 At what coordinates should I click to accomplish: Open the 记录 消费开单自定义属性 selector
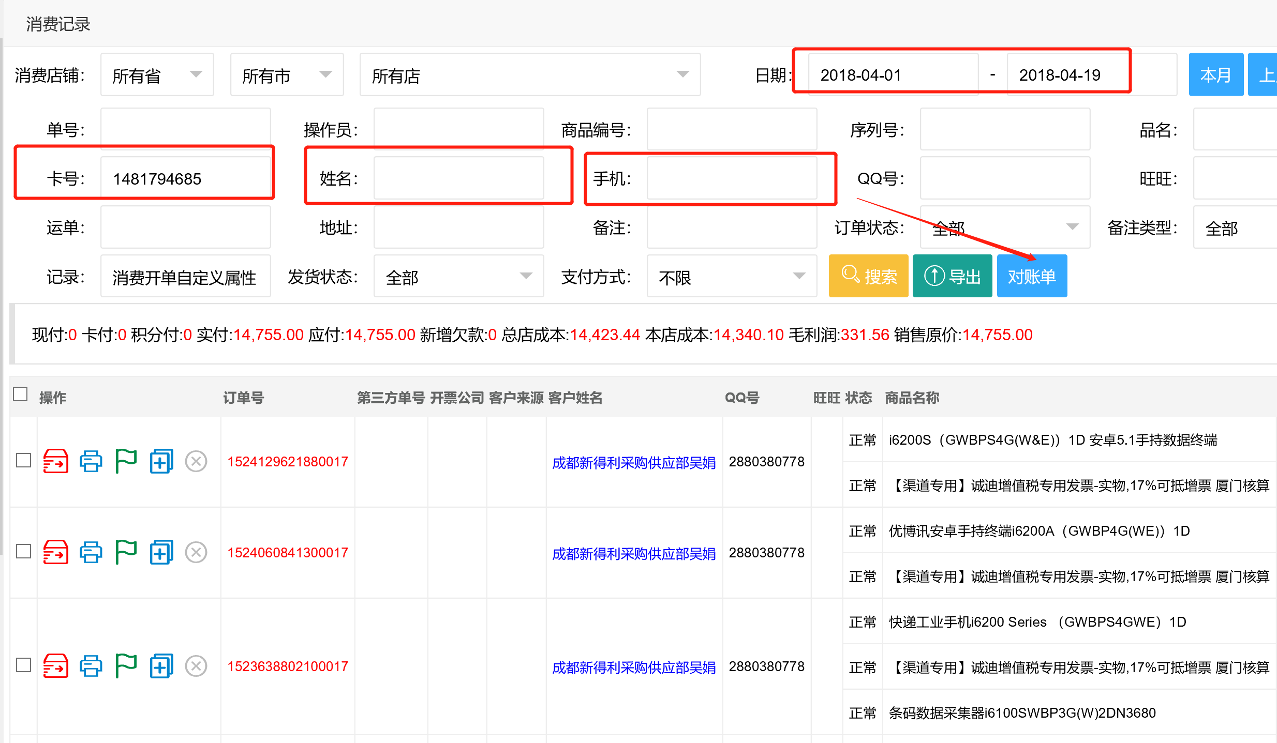pos(186,277)
